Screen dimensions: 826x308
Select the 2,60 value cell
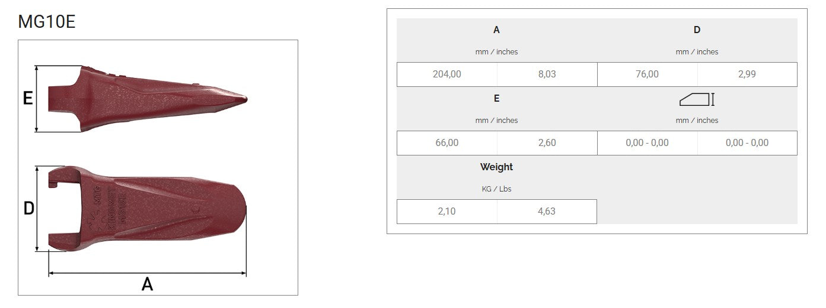[546, 143]
